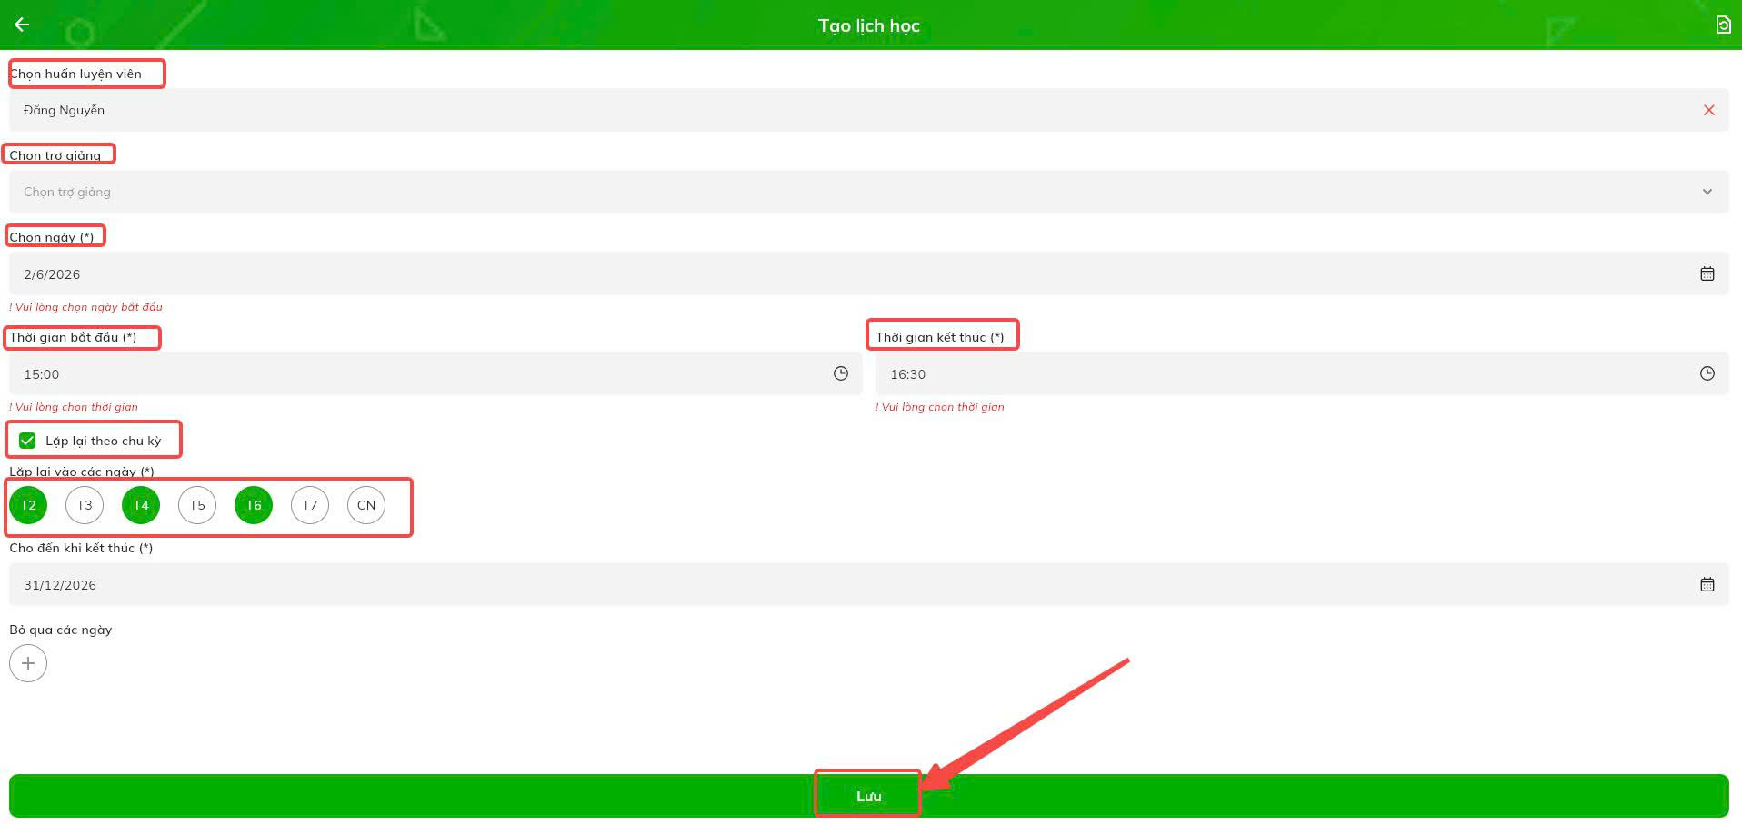Select CN repeat day
The image size is (1742, 824).
366,505
